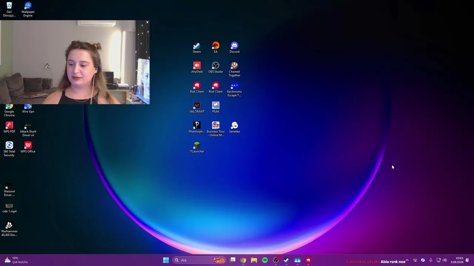Select the Phasmophobia desktop icon

tap(197, 128)
